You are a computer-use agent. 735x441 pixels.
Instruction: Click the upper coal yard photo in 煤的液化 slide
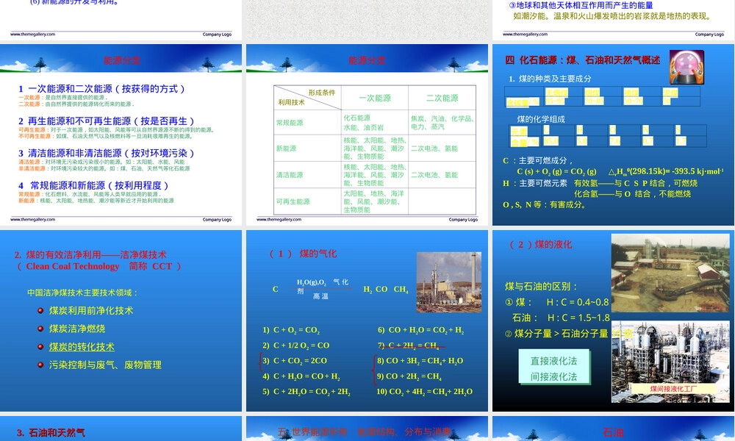670,273
